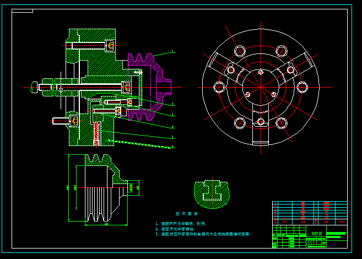Click balloon number 6 leader label
The image size is (362, 259).
click(x=172, y=147)
